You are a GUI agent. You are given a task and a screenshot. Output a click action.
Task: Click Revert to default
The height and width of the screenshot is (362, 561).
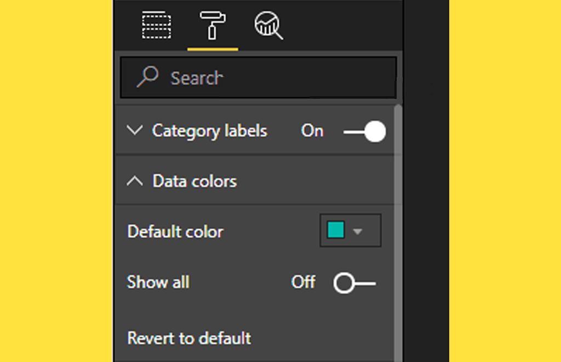click(189, 338)
